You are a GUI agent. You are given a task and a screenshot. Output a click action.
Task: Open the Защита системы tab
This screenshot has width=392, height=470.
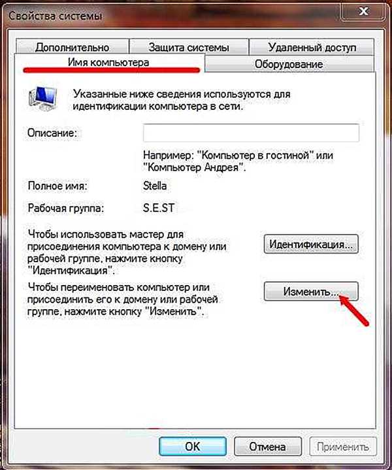[189, 47]
